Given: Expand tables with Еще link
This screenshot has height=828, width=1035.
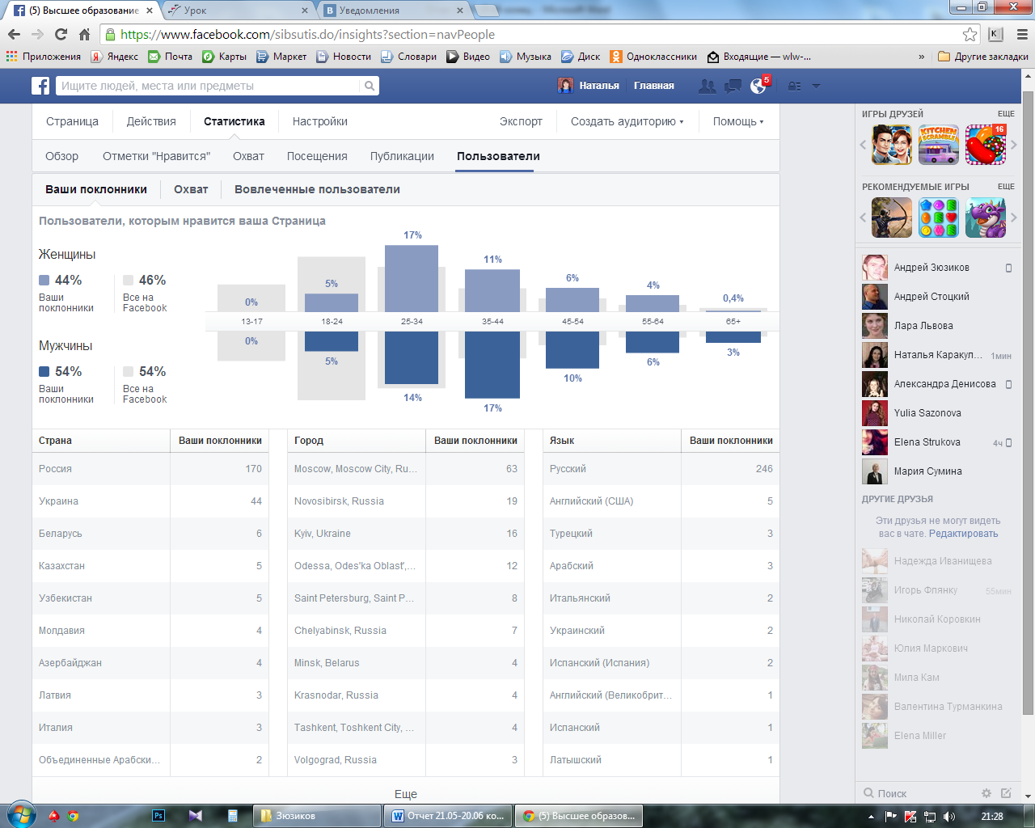Looking at the screenshot, I should click(406, 794).
